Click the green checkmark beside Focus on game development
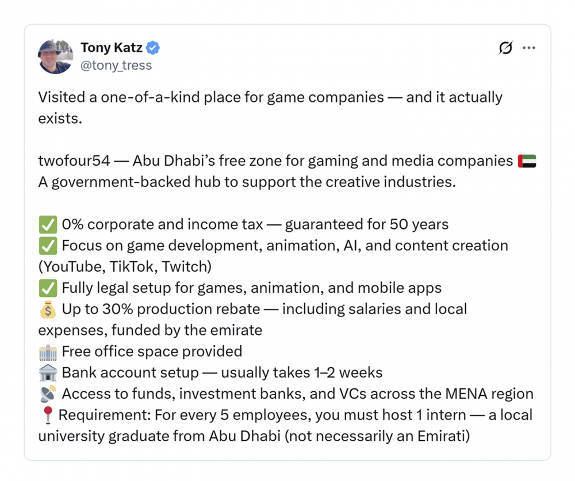The height and width of the screenshot is (481, 575). click(x=48, y=246)
